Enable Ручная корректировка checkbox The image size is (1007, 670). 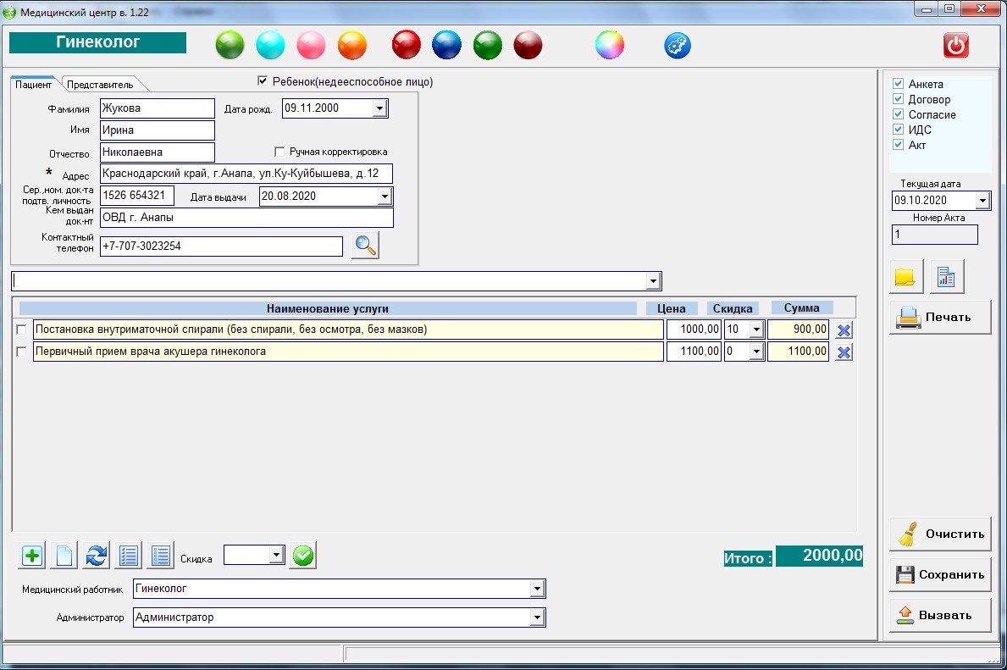click(279, 152)
